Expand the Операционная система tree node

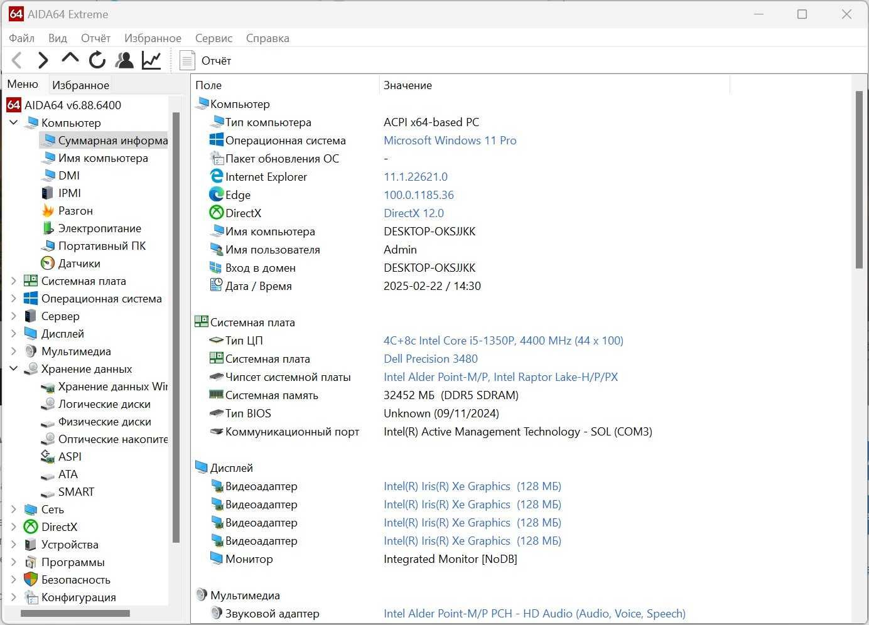point(13,299)
